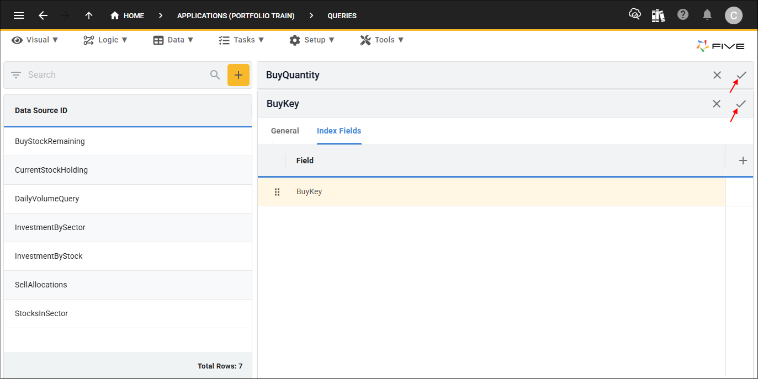
Task: Select the BuyStockRemaining query
Action: pyautogui.click(x=128, y=142)
